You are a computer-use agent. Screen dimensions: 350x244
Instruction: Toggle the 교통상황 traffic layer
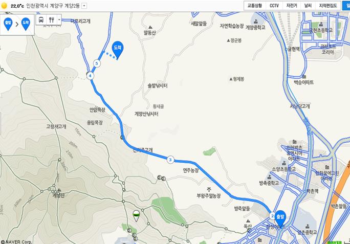pyautogui.click(x=255, y=6)
